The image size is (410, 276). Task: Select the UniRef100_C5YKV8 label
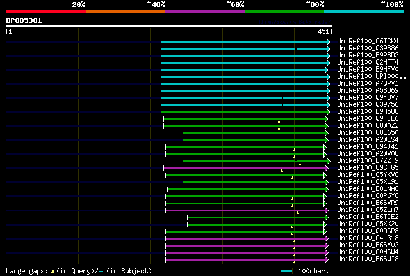point(368,175)
